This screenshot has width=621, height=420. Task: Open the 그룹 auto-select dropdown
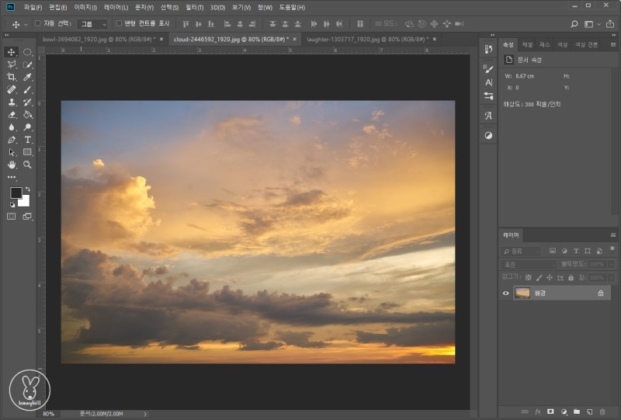[x=92, y=24]
